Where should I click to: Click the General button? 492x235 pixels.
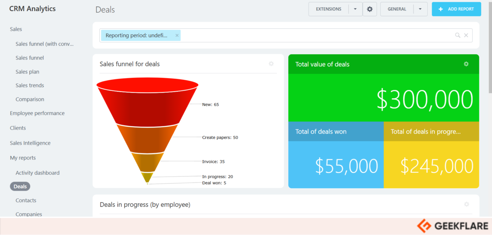[397, 9]
